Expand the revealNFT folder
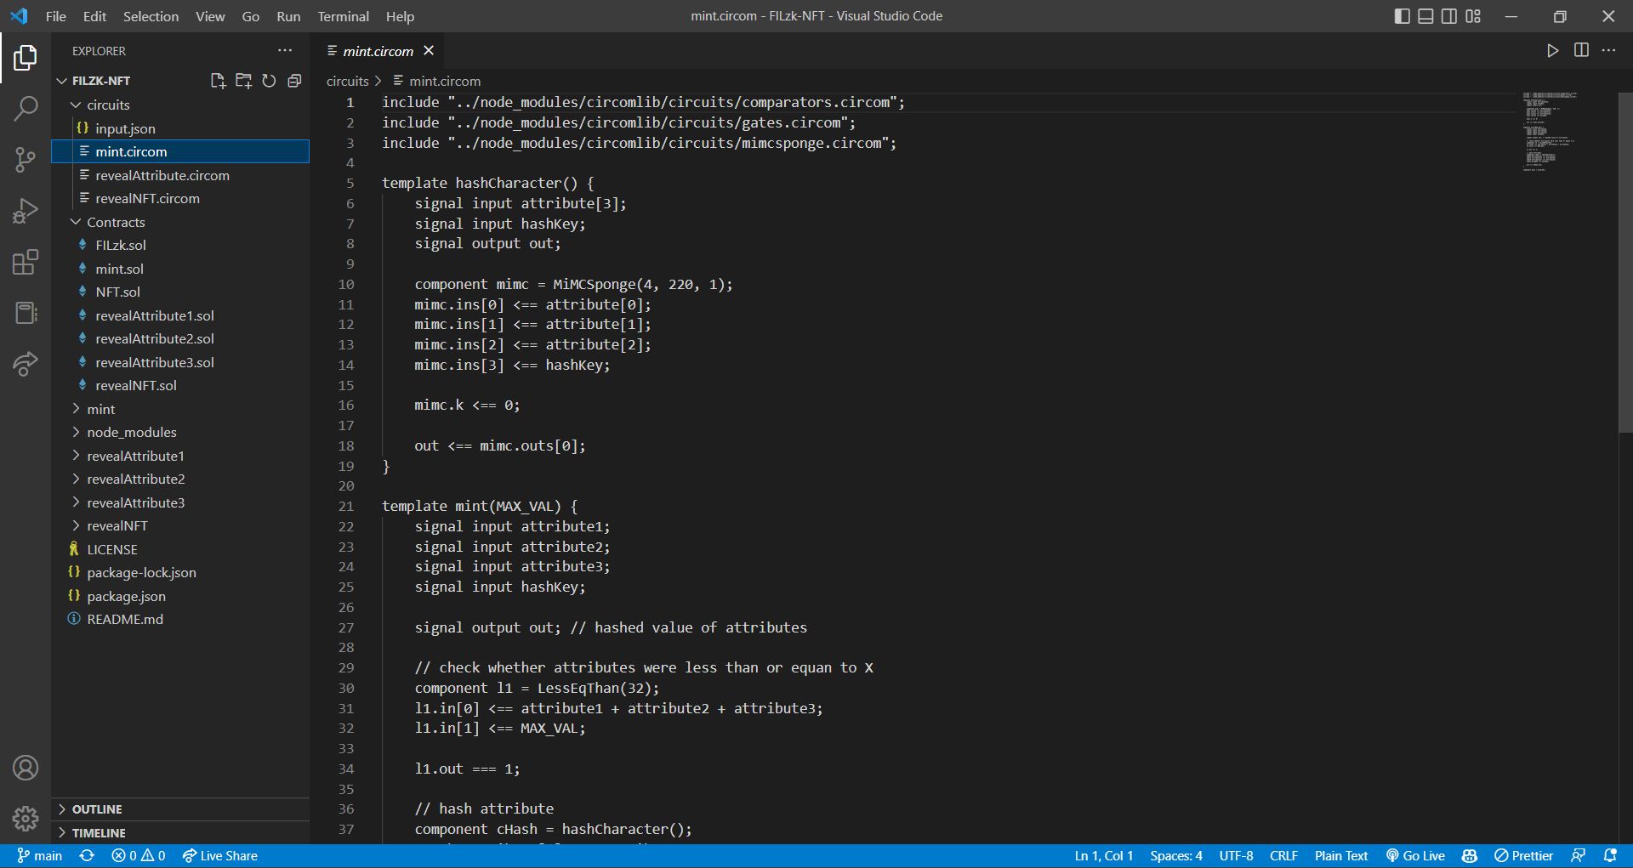The height and width of the screenshot is (868, 1633). (x=76, y=525)
